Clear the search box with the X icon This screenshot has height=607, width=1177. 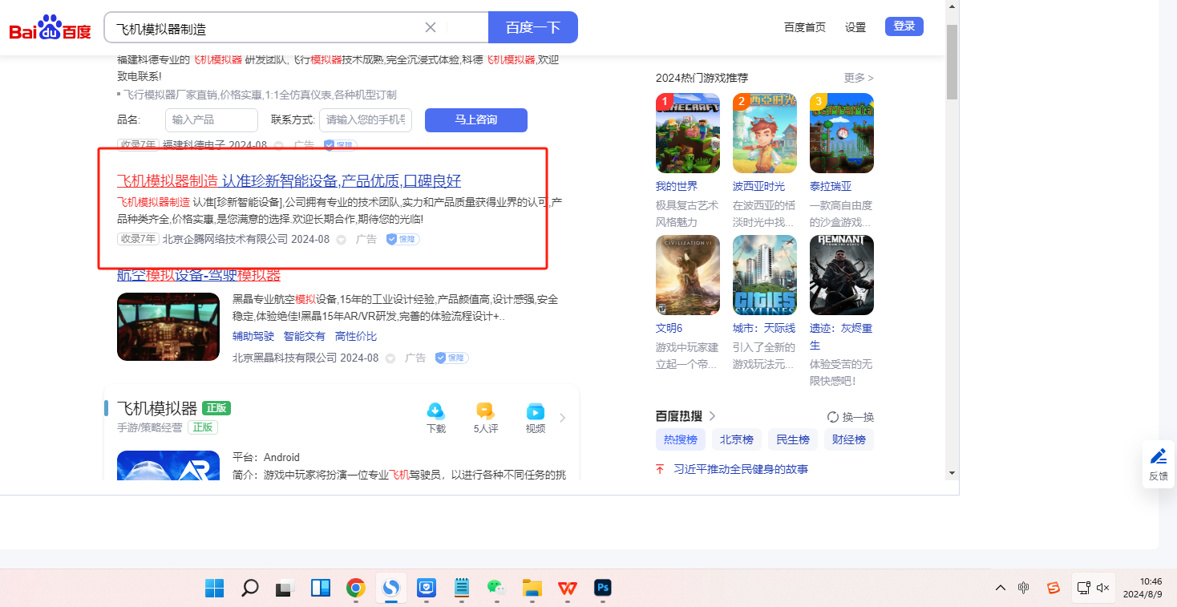(431, 27)
